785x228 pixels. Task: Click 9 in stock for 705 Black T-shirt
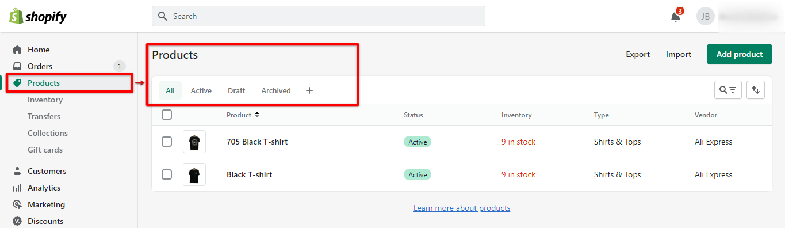click(x=518, y=142)
